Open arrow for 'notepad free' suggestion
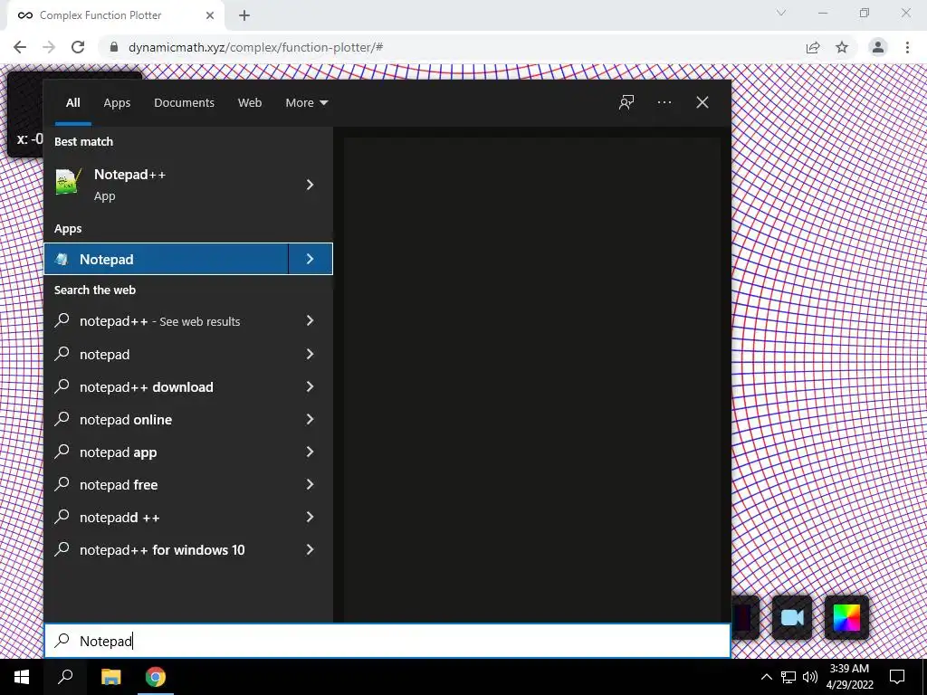This screenshot has height=695, width=927. pos(310,485)
